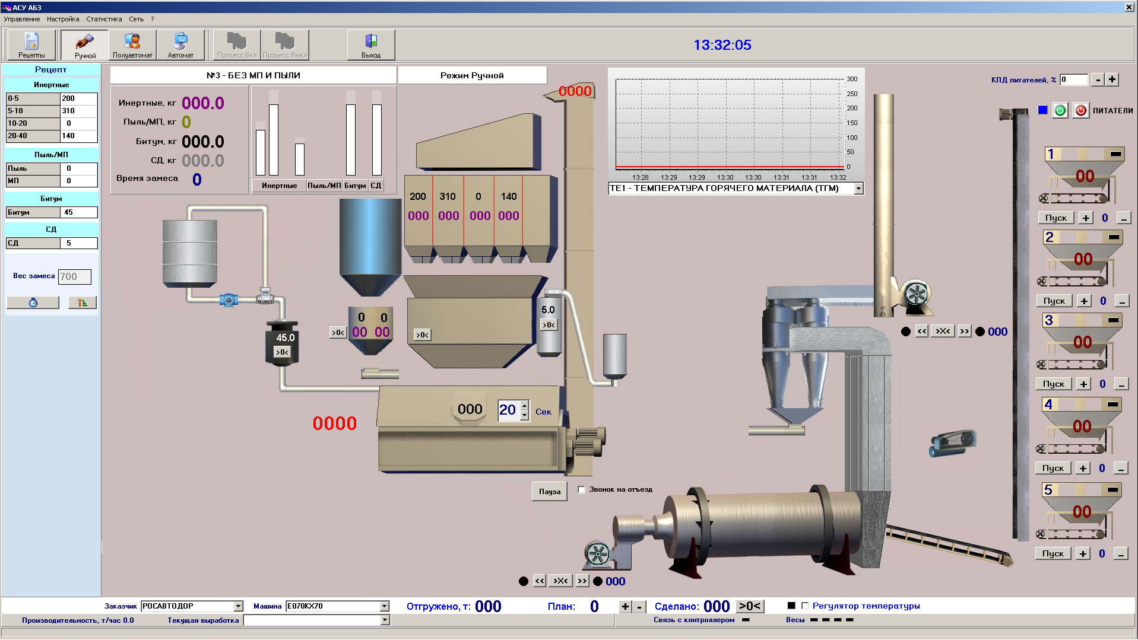Open the Настройка menu
Viewport: 1138px width, 640px height.
(x=63, y=19)
